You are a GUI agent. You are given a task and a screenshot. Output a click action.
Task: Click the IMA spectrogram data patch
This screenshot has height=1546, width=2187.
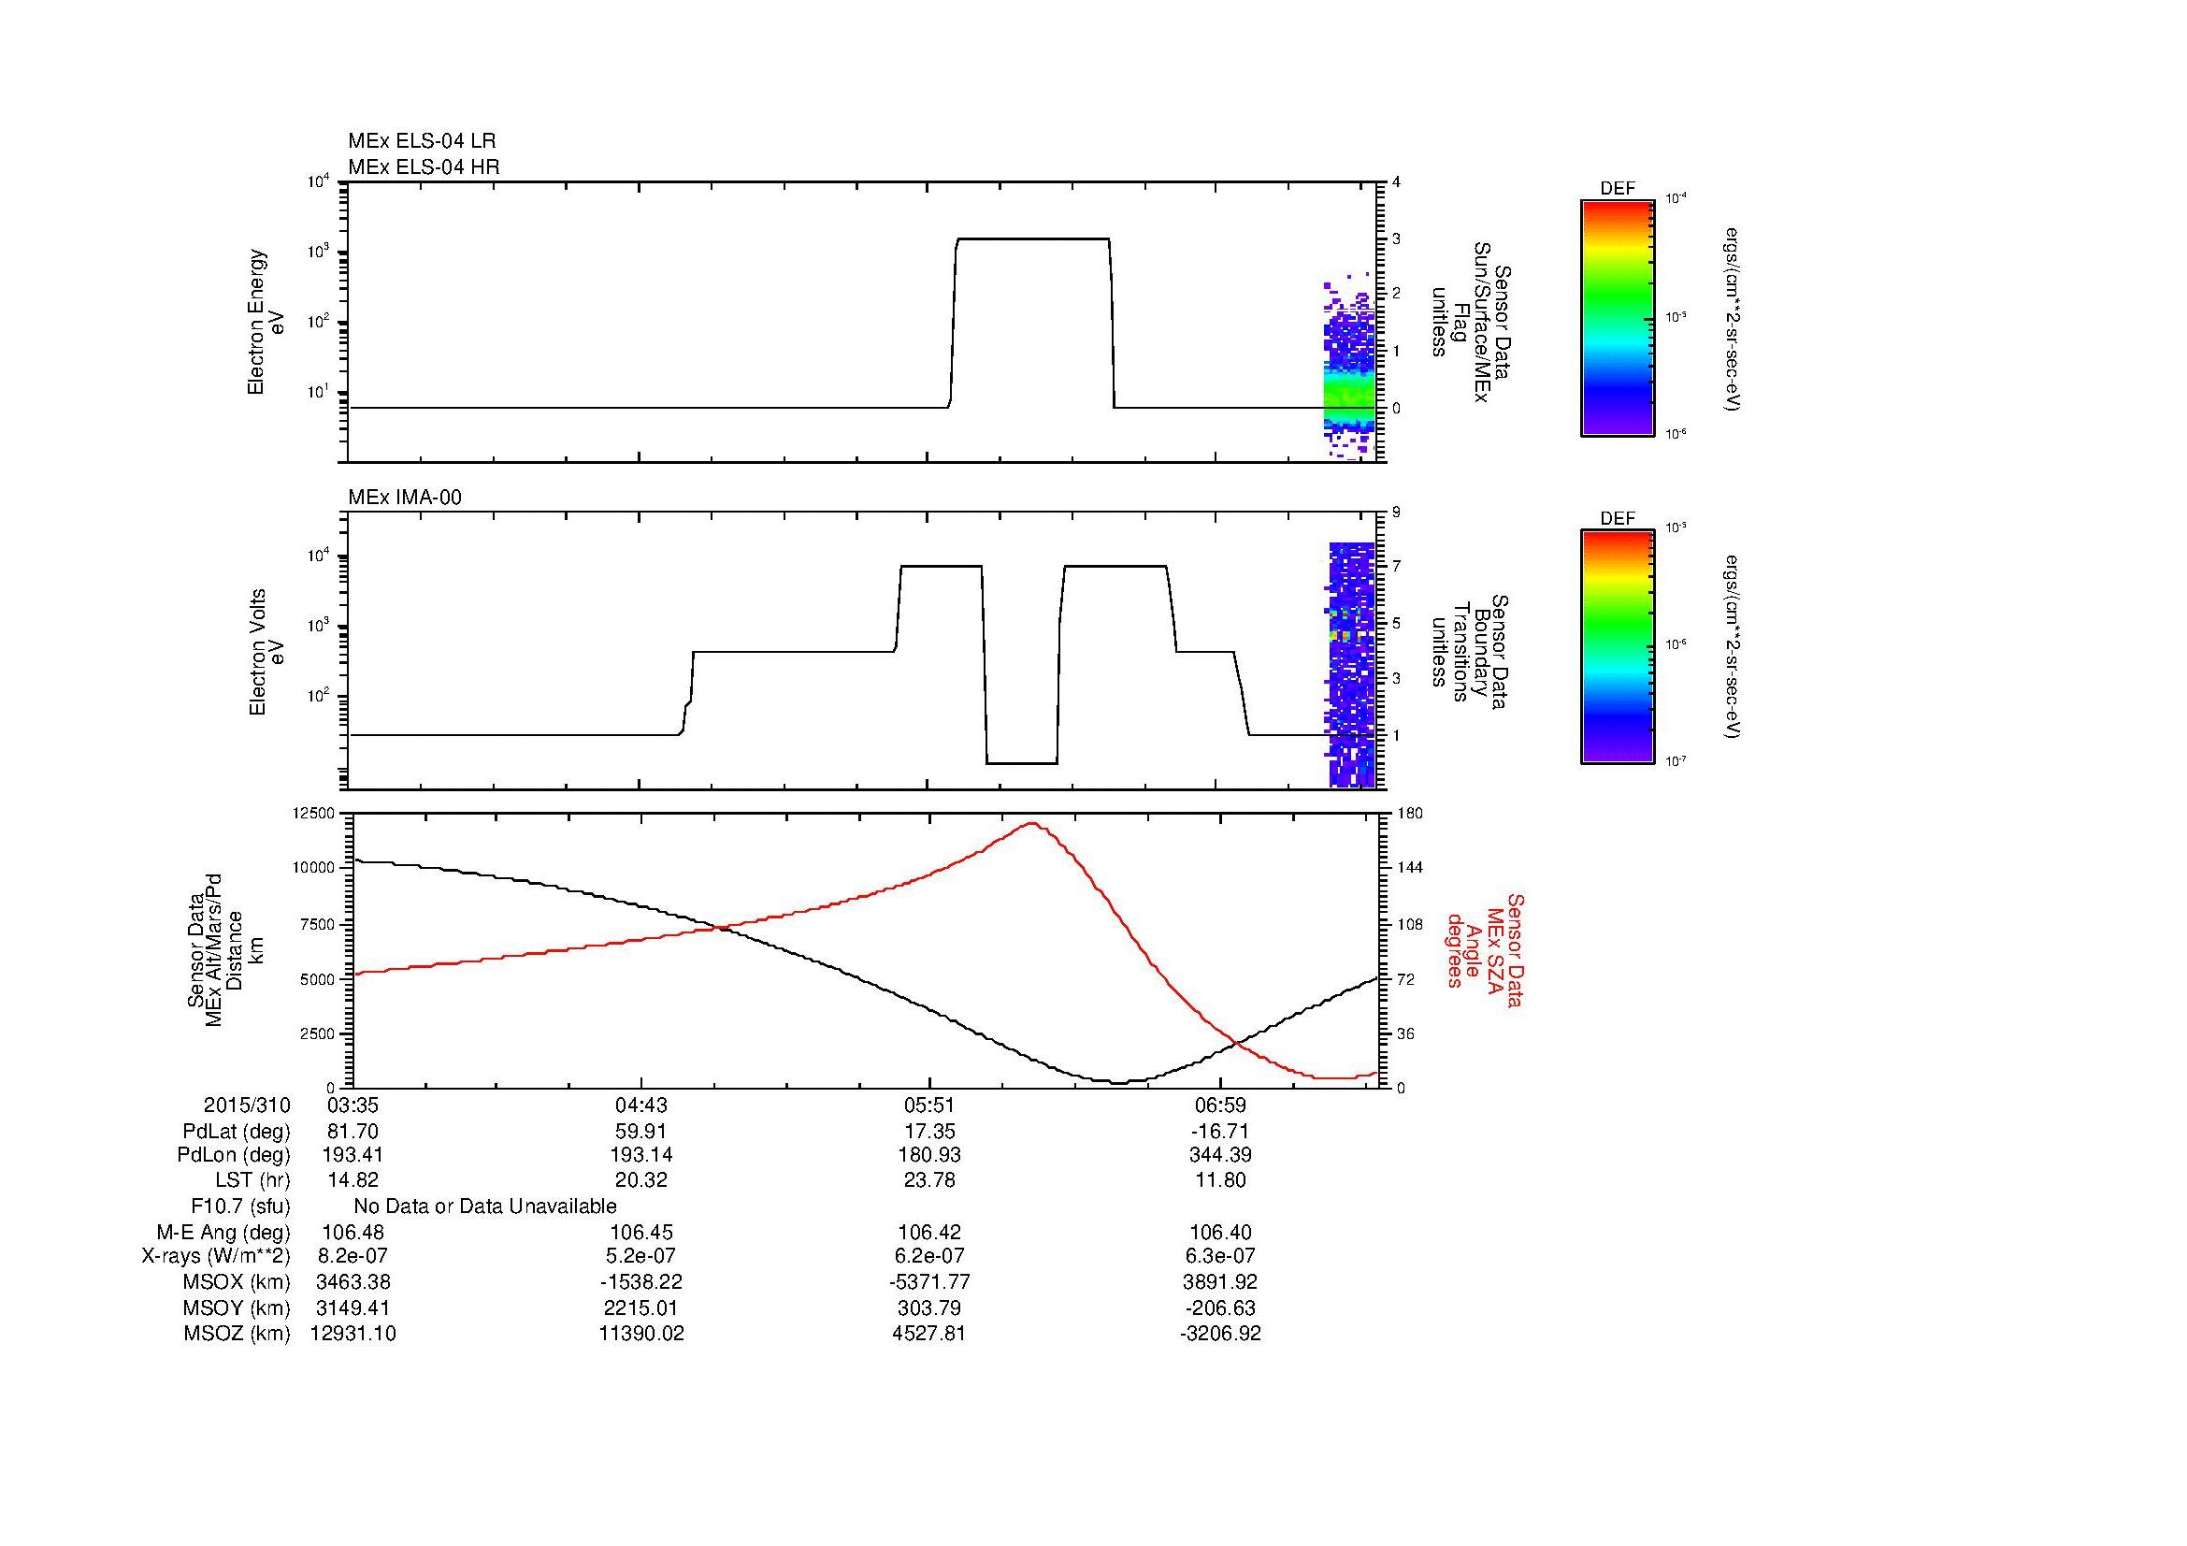[x=1352, y=665]
